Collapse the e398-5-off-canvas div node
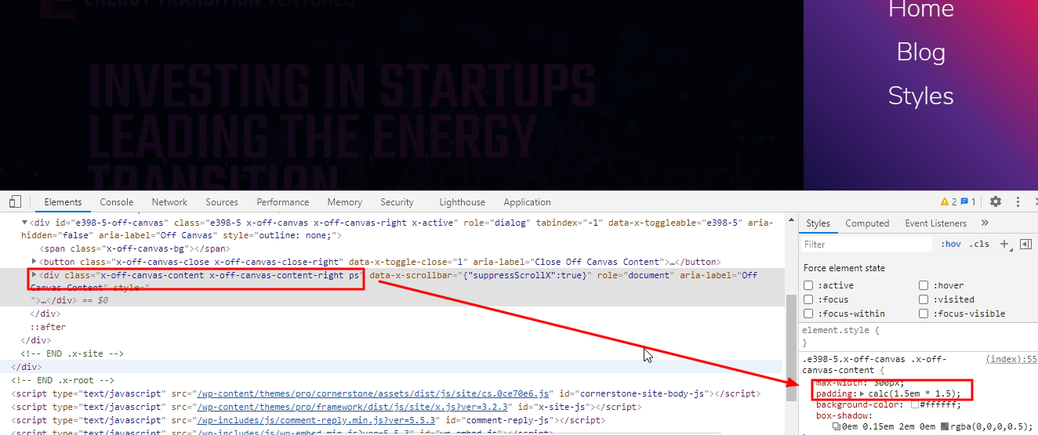Screen dimensions: 1038x435 click(x=24, y=223)
